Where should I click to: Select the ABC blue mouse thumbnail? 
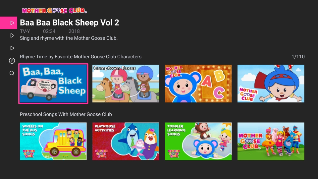[x=198, y=84]
